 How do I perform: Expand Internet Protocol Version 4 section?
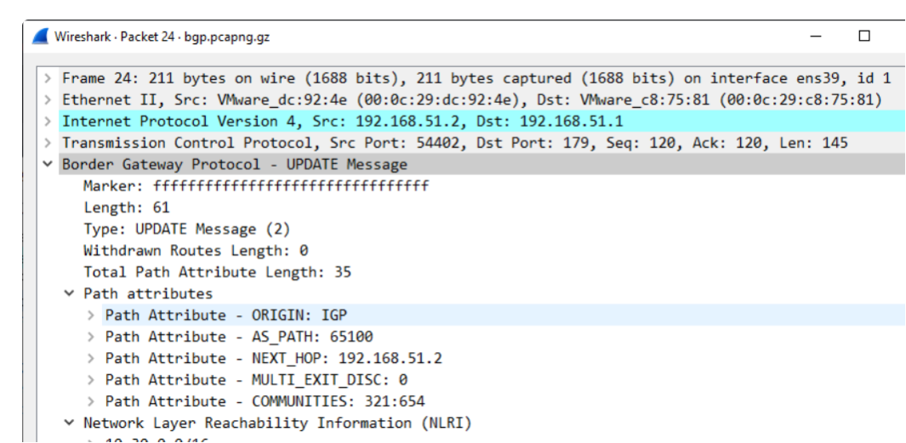(49, 122)
